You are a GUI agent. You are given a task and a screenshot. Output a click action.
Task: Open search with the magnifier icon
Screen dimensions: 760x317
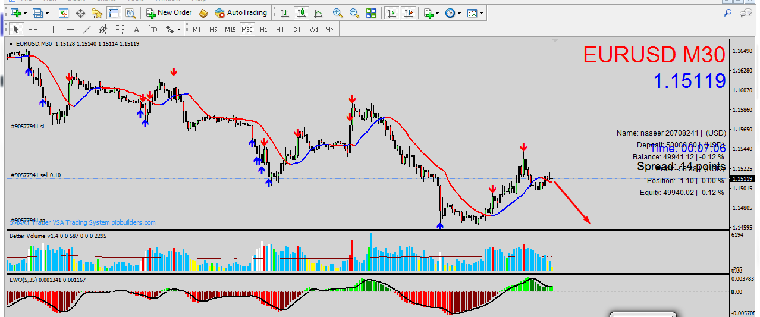(727, 12)
